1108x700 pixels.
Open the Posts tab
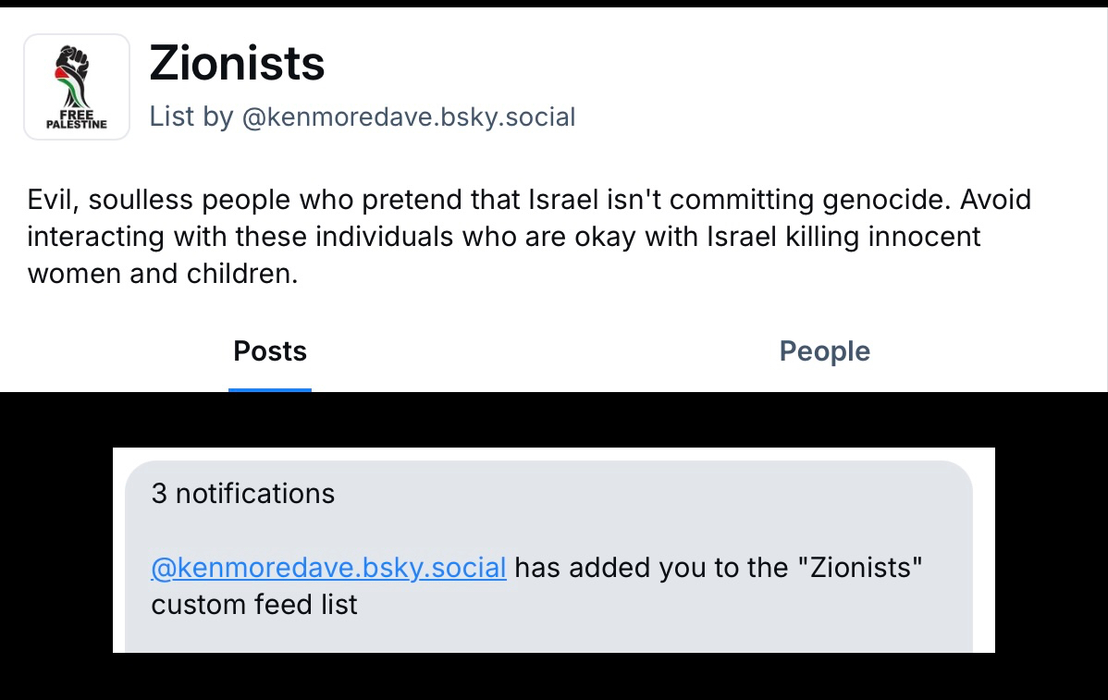coord(270,351)
